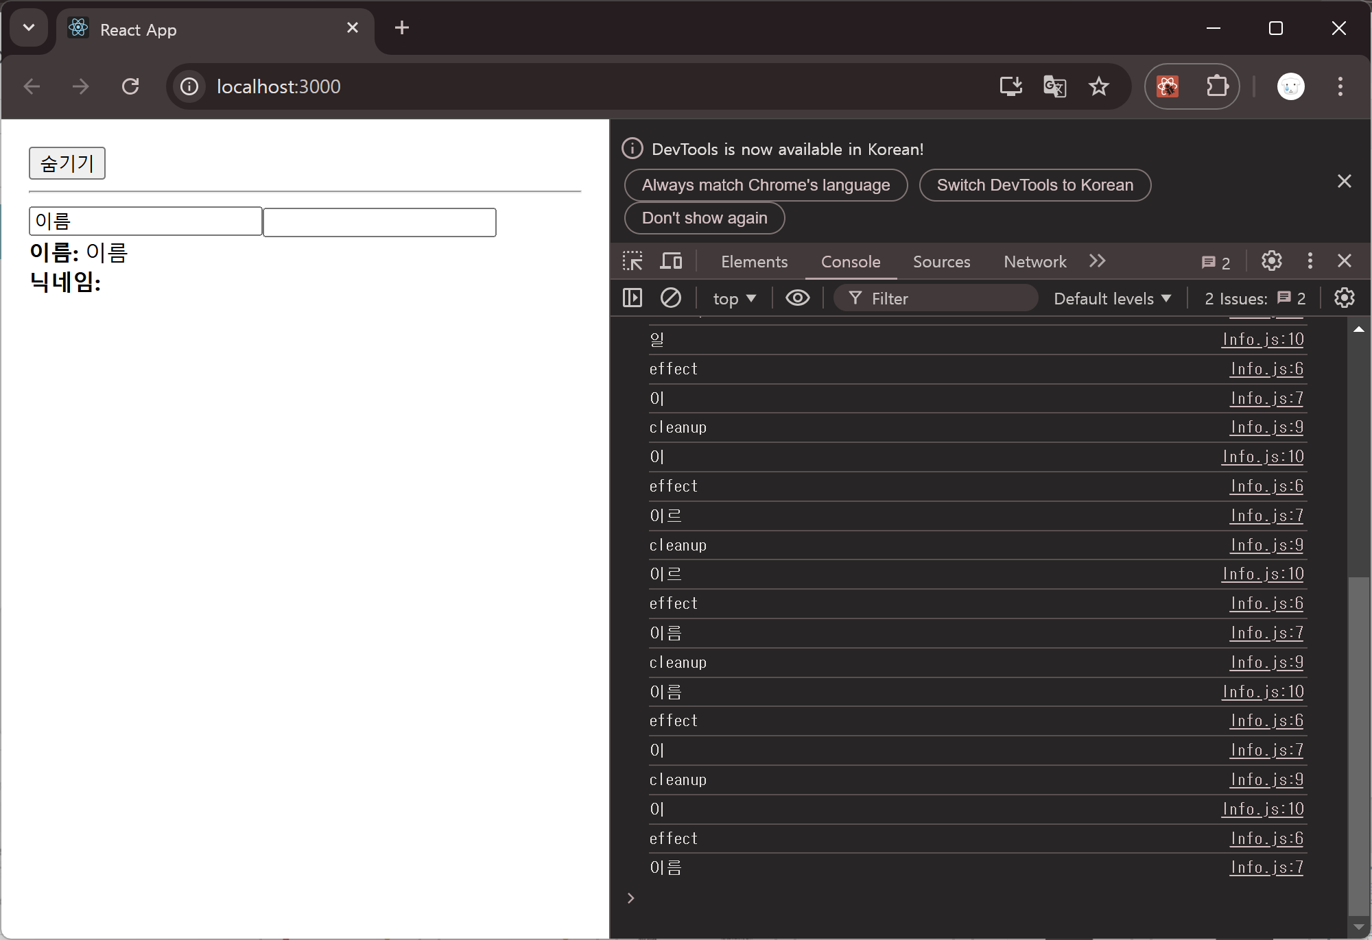Switch to the Network tab

[x=1034, y=262]
